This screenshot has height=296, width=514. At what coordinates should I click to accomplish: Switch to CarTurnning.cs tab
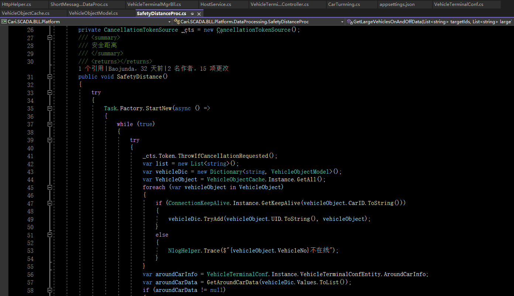point(344,4)
